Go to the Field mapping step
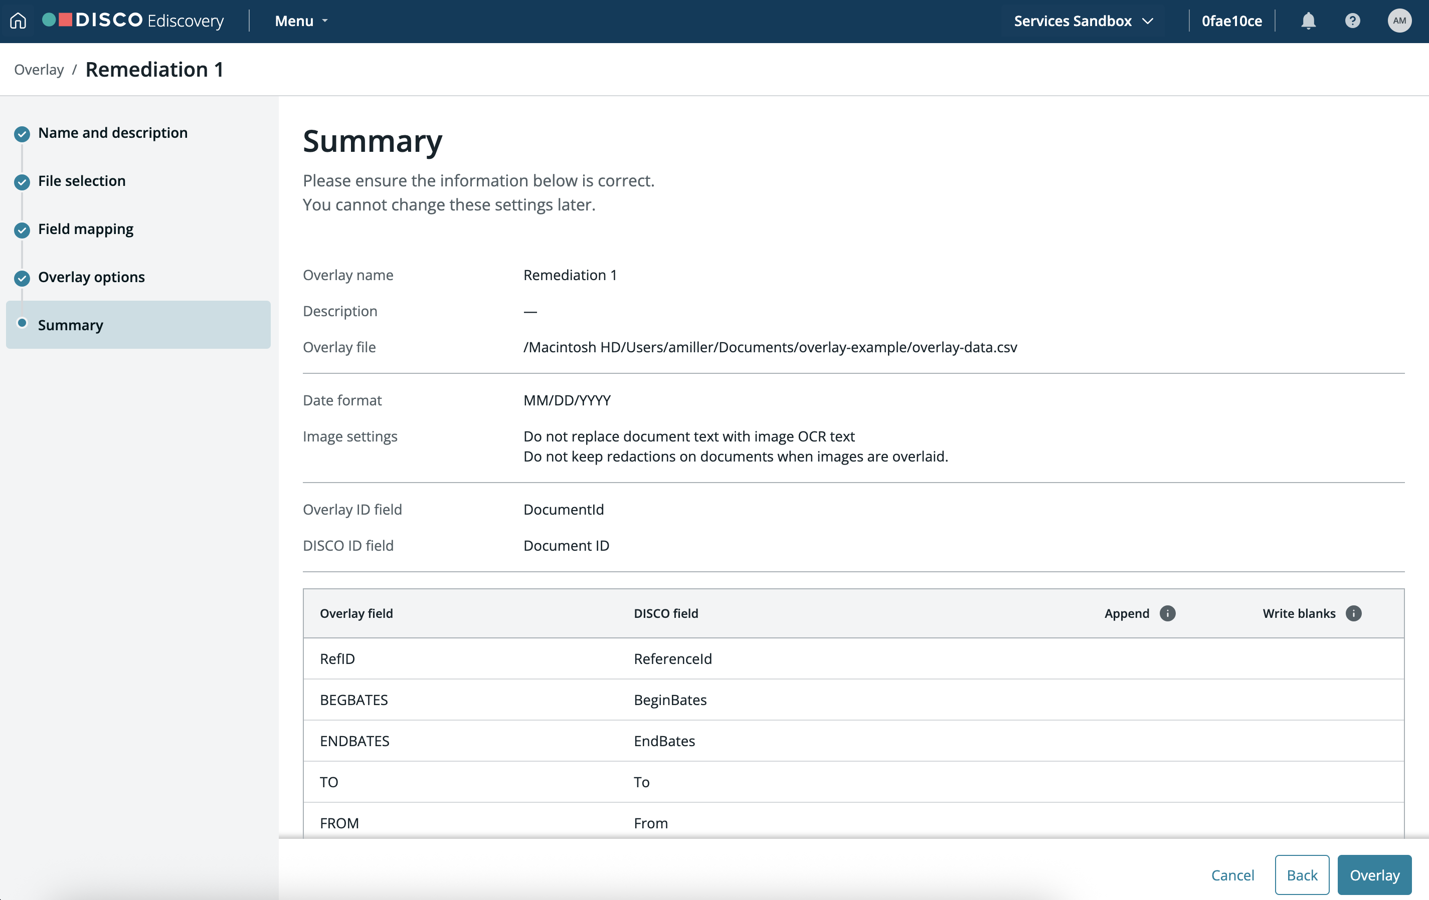The width and height of the screenshot is (1429, 900). 85,229
